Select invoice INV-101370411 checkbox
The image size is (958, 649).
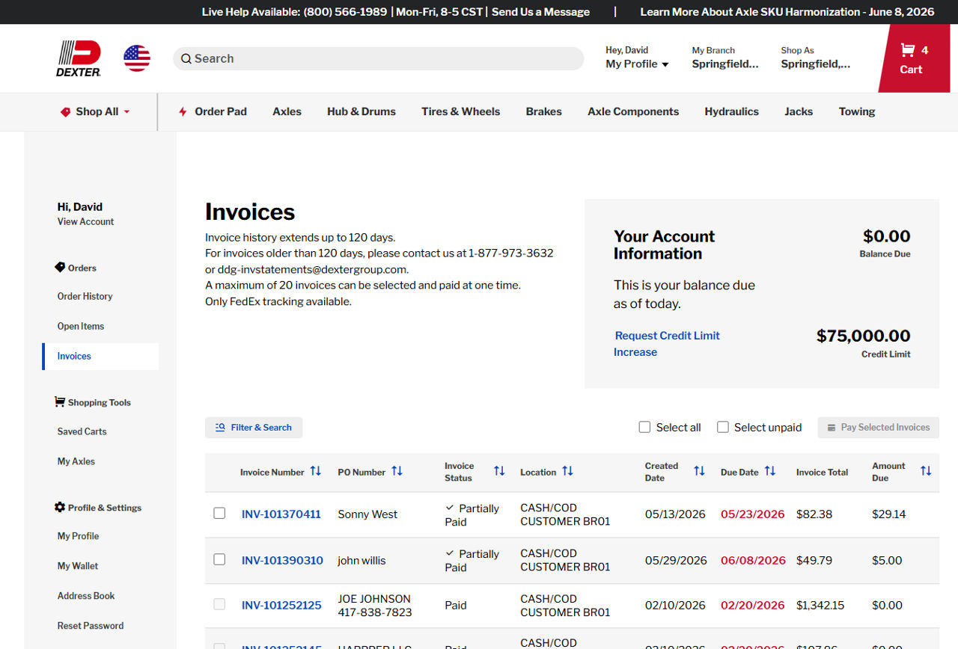pos(219,513)
